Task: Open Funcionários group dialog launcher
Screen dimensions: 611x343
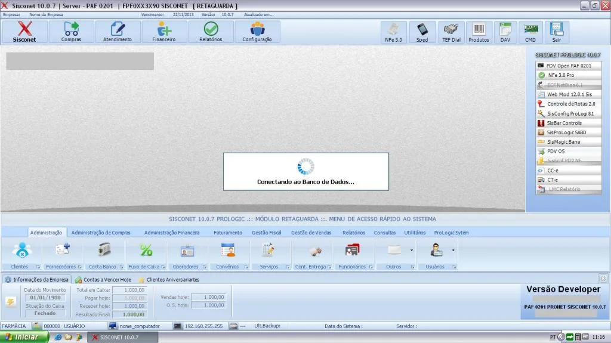Action: pyautogui.click(x=371, y=267)
